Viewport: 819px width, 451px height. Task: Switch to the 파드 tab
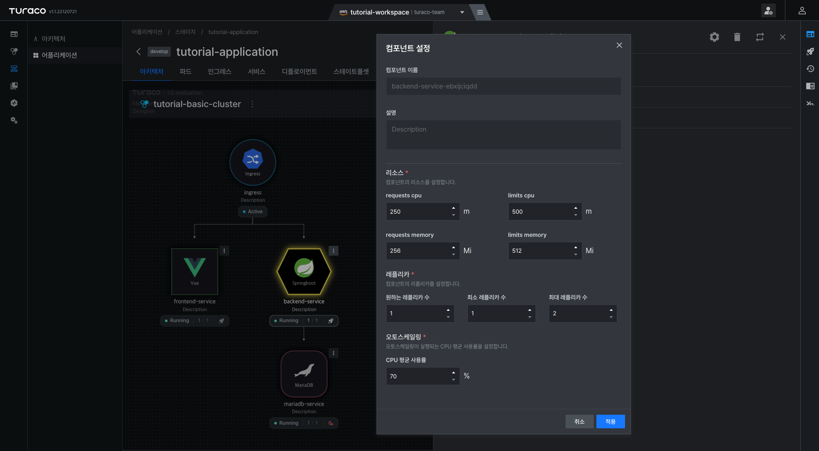(185, 72)
